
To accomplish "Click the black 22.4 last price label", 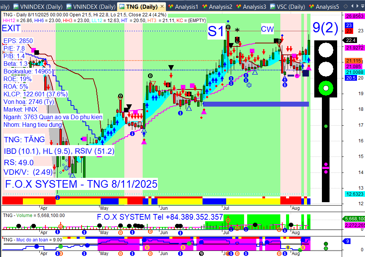I will [351, 40].
